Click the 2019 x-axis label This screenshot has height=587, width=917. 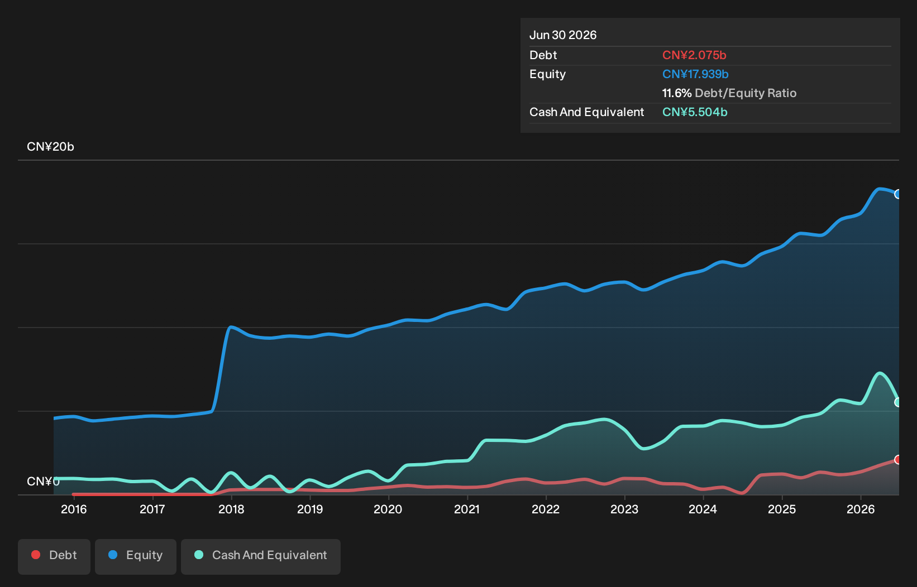[x=310, y=509]
